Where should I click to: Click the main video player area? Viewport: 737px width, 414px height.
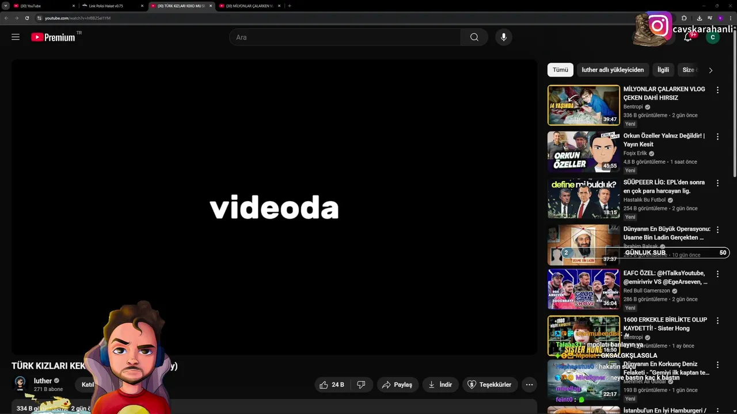(274, 207)
